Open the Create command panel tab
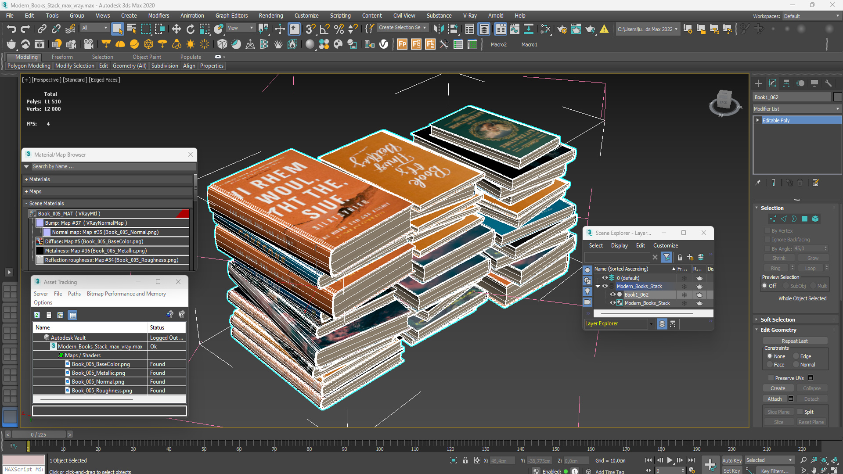Image resolution: width=843 pixels, height=474 pixels. pyautogui.click(x=758, y=83)
